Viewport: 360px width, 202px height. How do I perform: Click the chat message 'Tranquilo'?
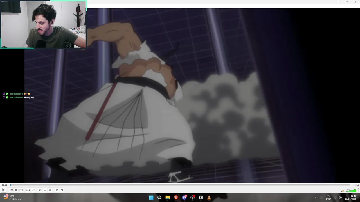tap(29, 97)
